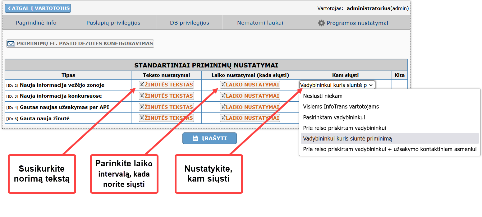Click row text Nauja informacija vežėjo zonoje

(x=62, y=85)
